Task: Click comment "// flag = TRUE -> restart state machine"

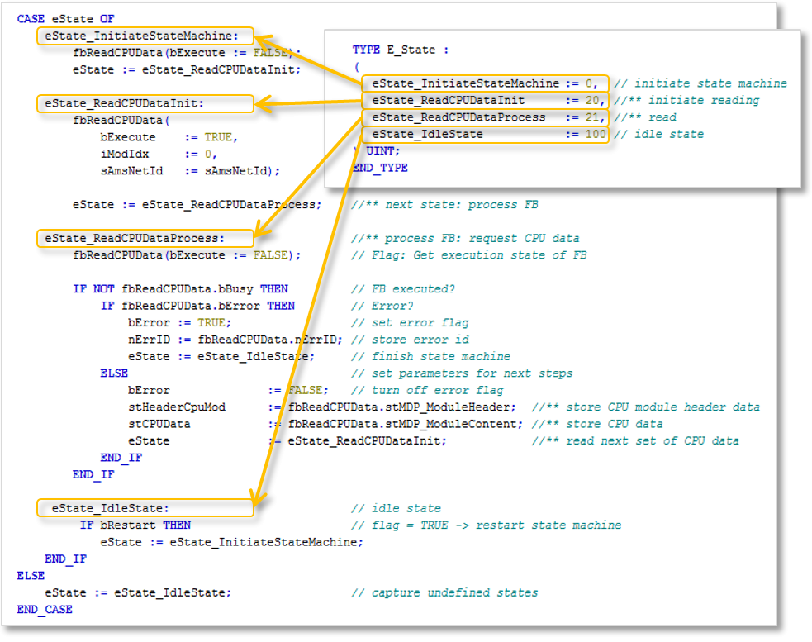Action: click(486, 525)
